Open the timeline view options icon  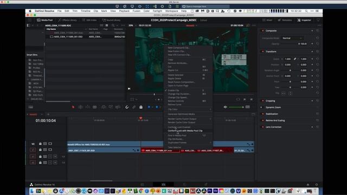(x=30, y=107)
